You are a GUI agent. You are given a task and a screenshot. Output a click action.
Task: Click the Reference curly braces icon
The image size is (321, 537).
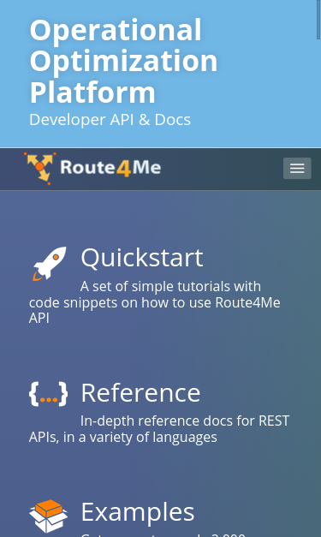tap(48, 394)
